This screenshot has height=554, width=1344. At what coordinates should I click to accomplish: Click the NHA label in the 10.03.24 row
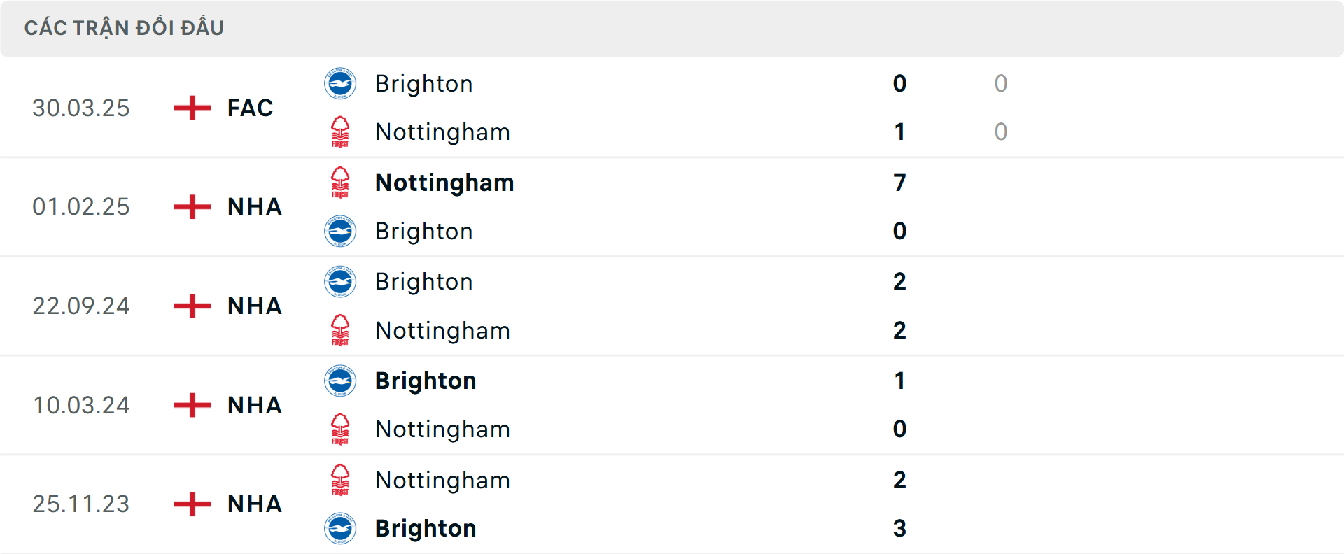click(253, 406)
